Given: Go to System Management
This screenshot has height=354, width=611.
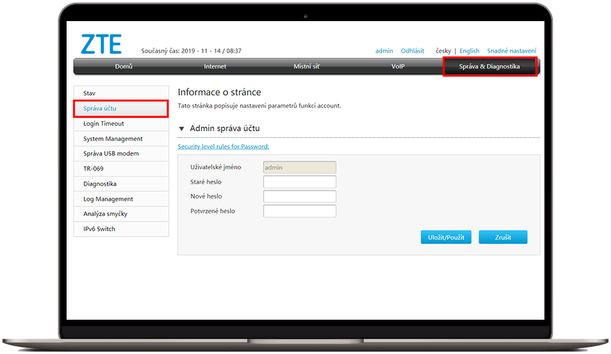Looking at the screenshot, I should coord(121,139).
